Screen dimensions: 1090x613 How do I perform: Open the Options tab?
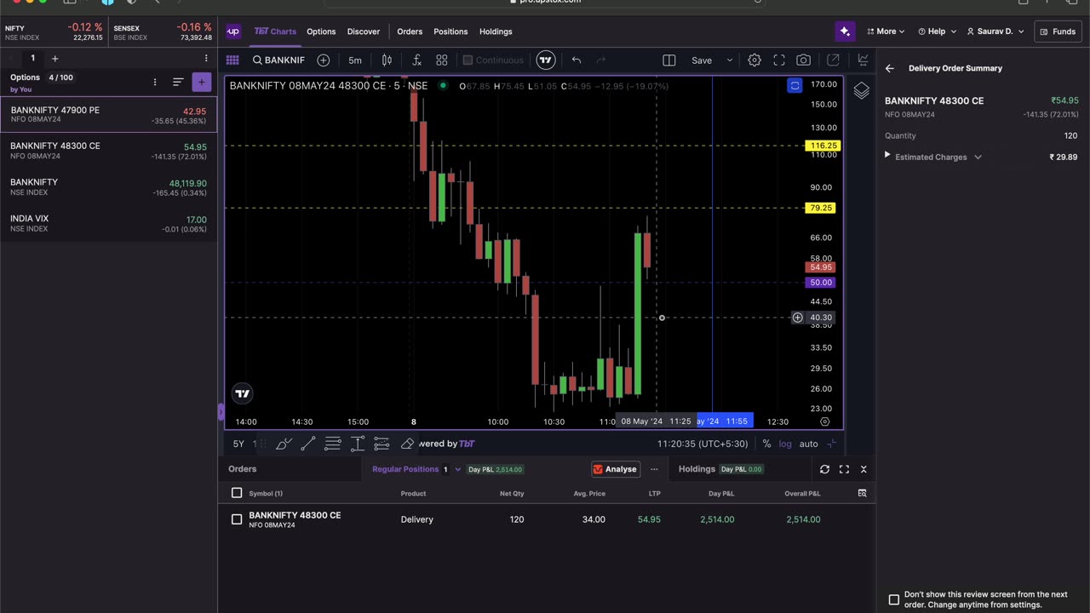tap(321, 32)
